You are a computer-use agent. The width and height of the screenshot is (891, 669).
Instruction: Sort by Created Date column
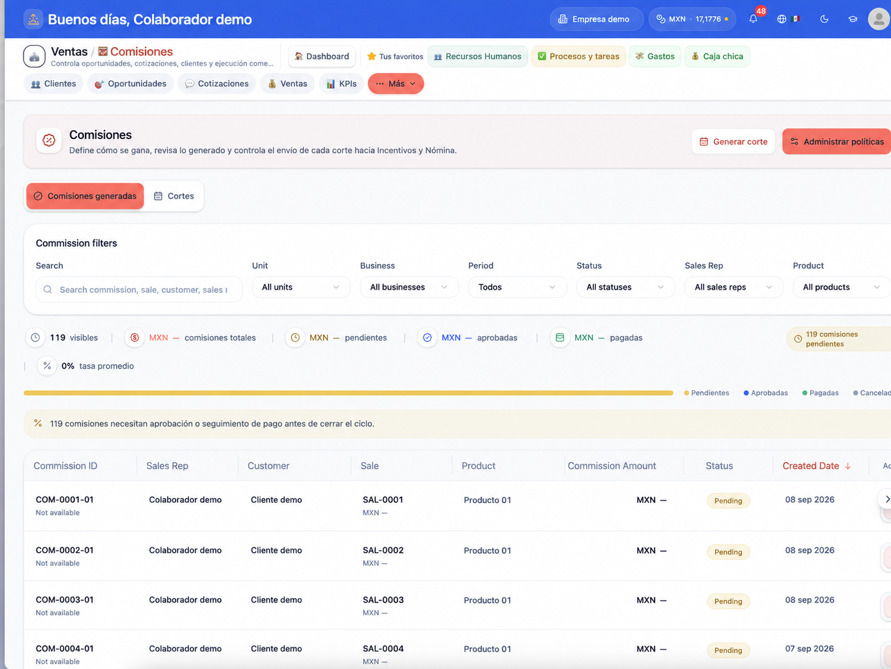coord(816,466)
